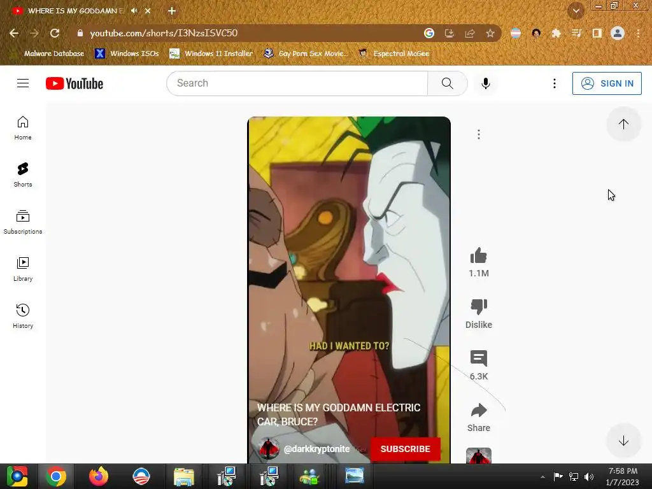Go to the YouTube logo home link

tap(74, 83)
